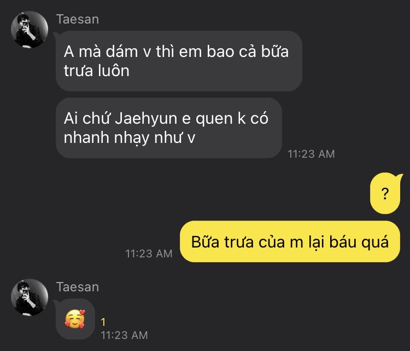Tap the yellow unread count "1"
Viewport: 410px width, 351px height.
click(103, 322)
